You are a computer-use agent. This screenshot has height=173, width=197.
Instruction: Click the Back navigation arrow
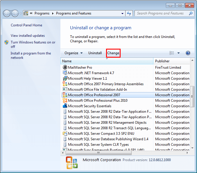click(7, 13)
